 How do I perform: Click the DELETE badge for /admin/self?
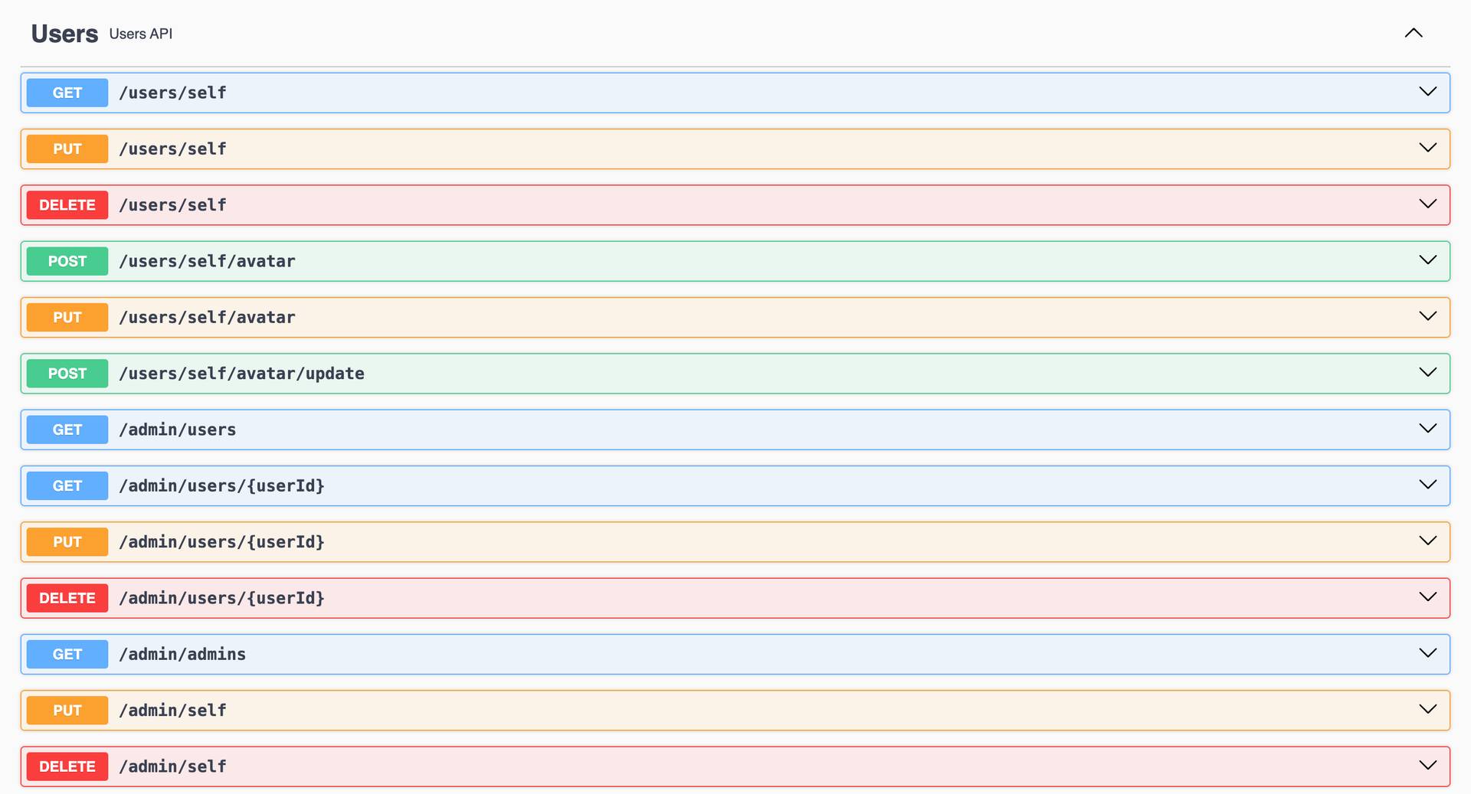(67, 766)
